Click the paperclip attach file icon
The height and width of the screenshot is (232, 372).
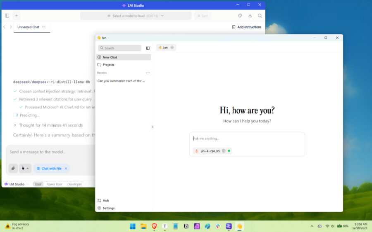tap(13, 168)
